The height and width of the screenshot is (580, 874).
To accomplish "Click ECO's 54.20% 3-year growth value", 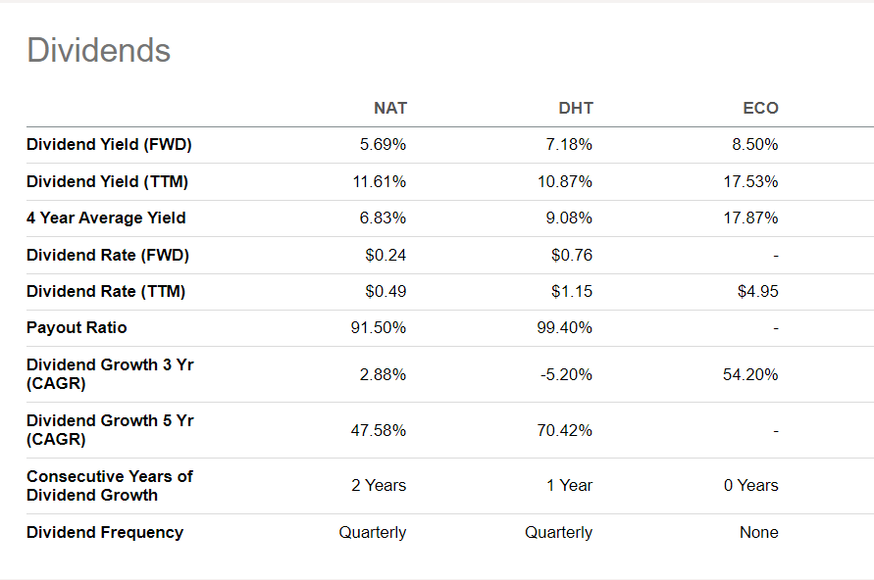I will coord(750,374).
